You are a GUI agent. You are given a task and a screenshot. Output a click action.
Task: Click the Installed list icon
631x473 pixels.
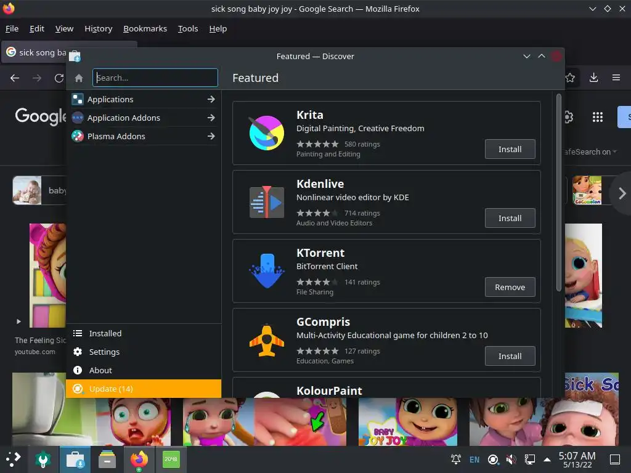pyautogui.click(x=78, y=333)
